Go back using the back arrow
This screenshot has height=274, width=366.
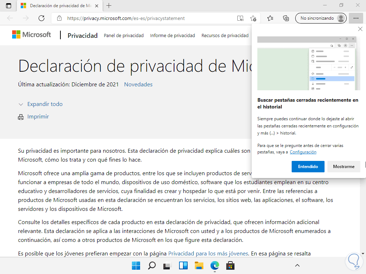(10, 18)
